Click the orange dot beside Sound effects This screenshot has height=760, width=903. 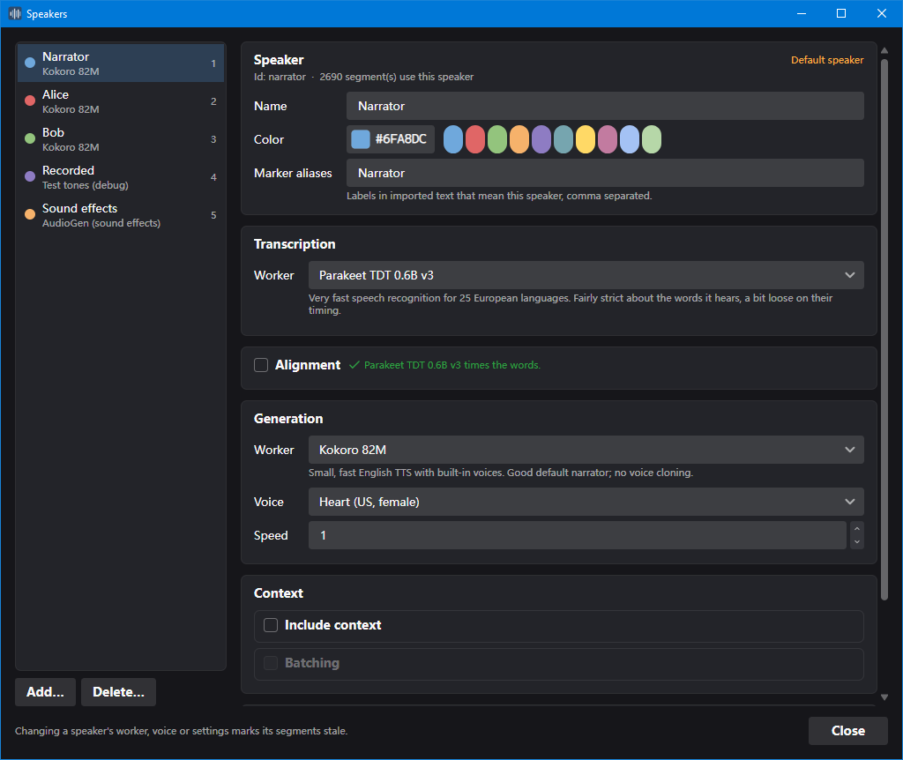[x=30, y=215]
